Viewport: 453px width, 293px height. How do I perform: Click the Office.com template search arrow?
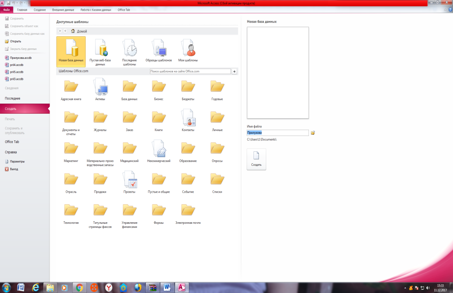click(x=234, y=71)
